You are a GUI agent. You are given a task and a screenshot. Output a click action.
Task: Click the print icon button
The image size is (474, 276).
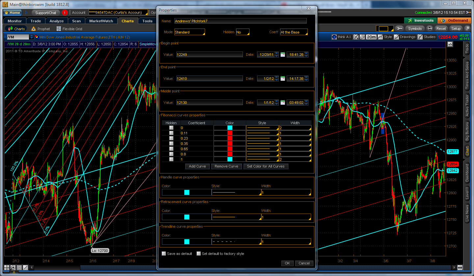click(x=430, y=29)
